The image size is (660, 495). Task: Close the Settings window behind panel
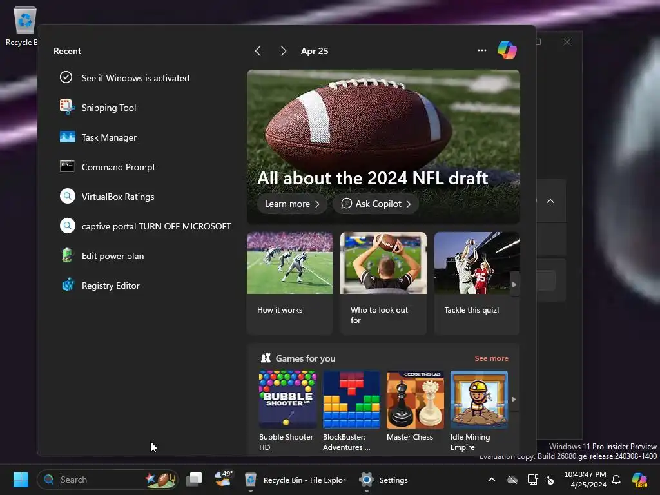[567, 42]
